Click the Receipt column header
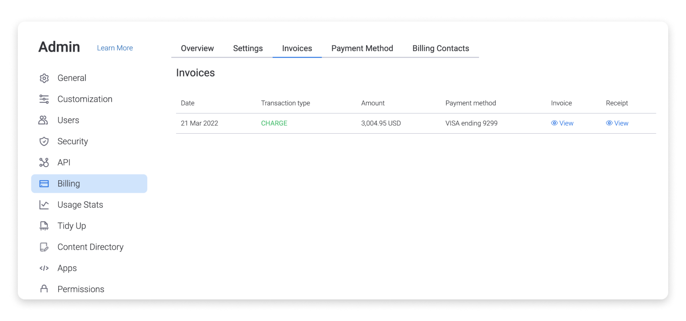The width and height of the screenshot is (686, 321). coord(617,103)
